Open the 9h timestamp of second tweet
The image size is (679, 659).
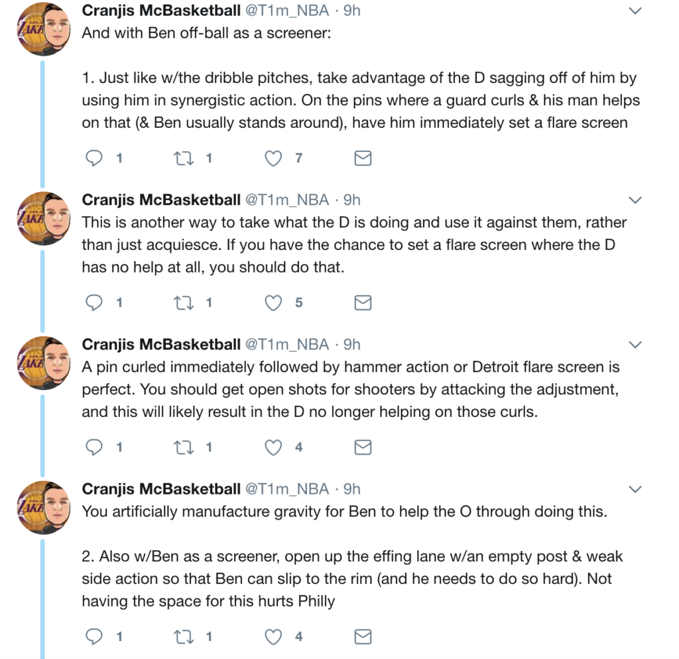[351, 200]
